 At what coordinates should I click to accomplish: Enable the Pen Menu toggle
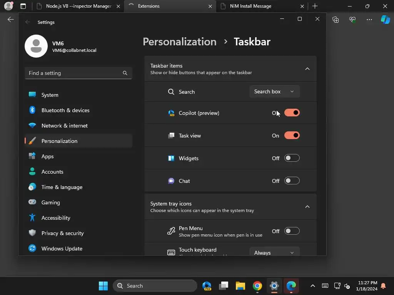292,231
